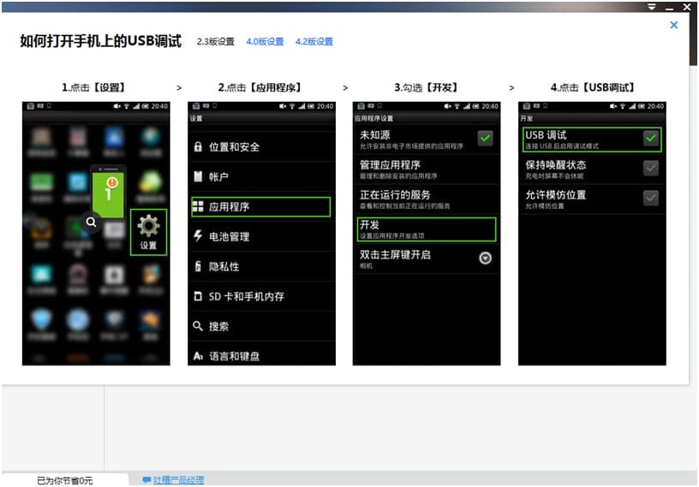Click the magnifier icon beside 搜索
The height and width of the screenshot is (487, 699).
(198, 326)
